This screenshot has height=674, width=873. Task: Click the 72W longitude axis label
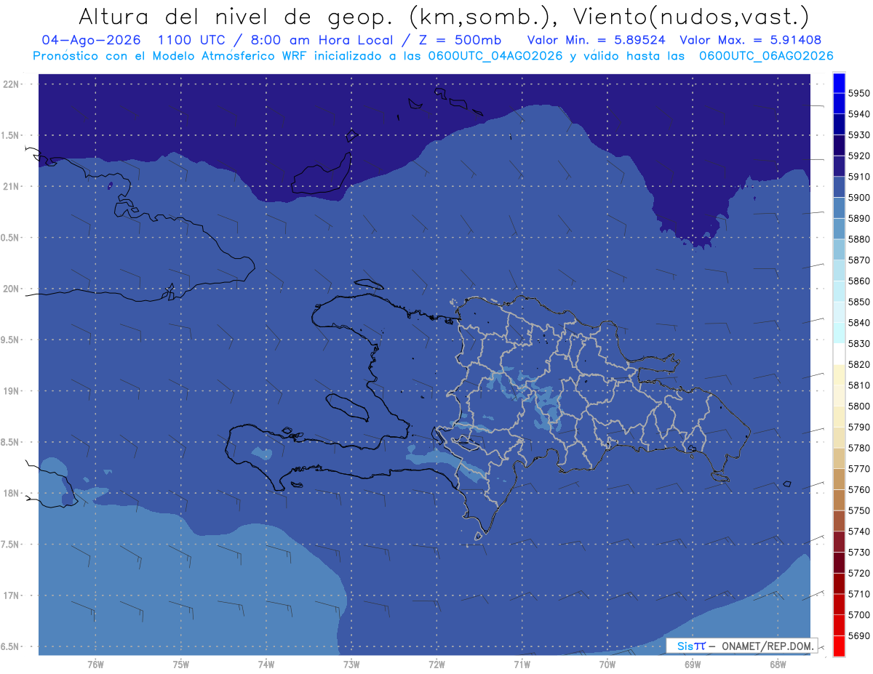[436, 664]
